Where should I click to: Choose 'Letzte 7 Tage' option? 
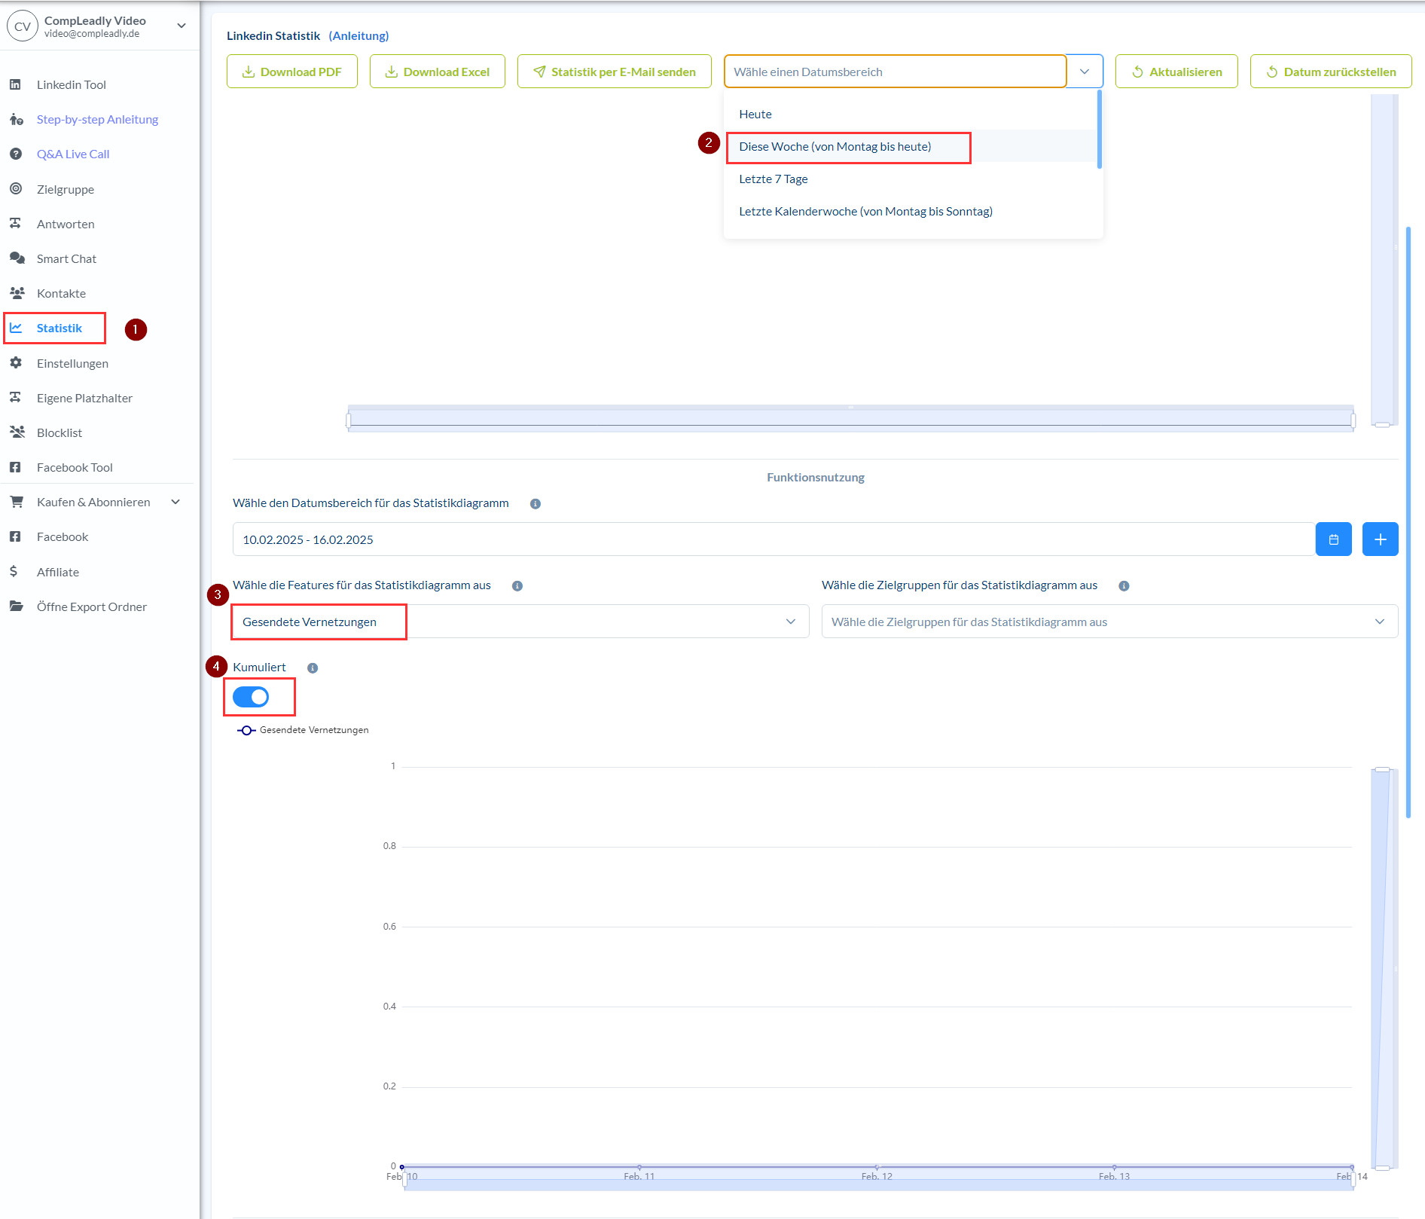point(773,179)
